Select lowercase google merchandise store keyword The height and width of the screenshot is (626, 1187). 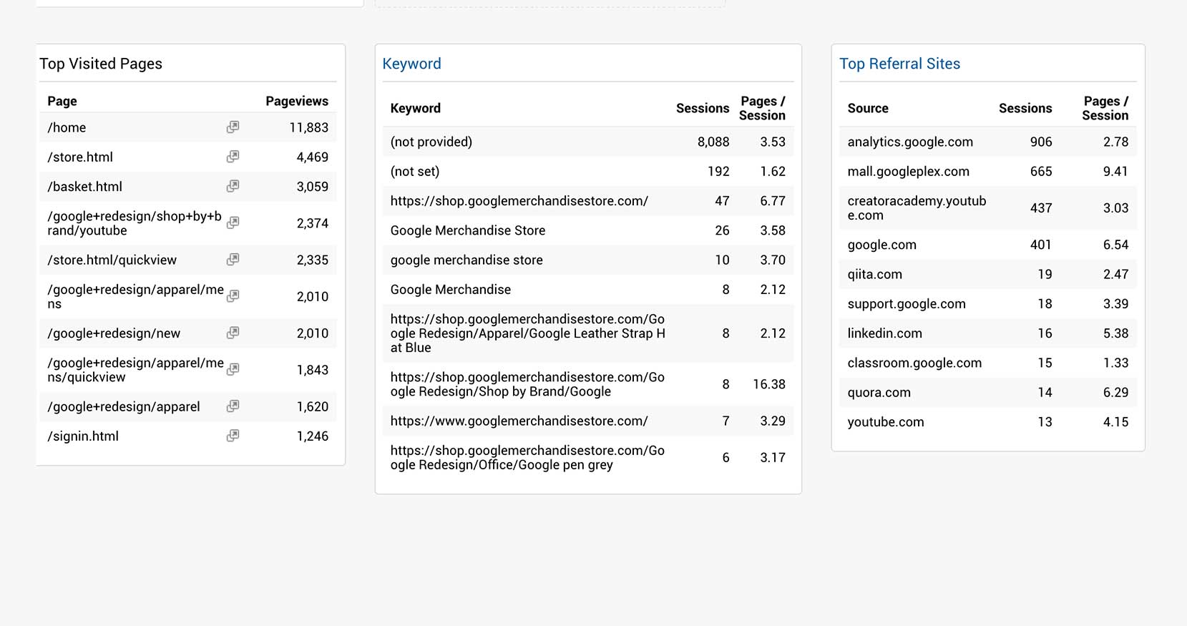pyautogui.click(x=467, y=260)
